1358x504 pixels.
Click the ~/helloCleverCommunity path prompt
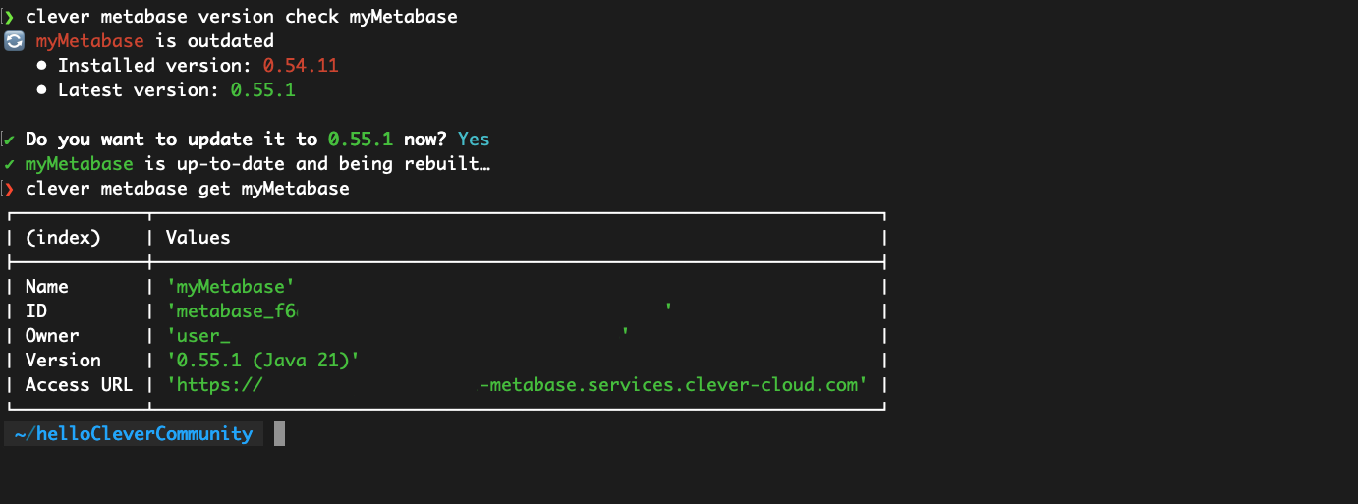pyautogui.click(x=134, y=433)
